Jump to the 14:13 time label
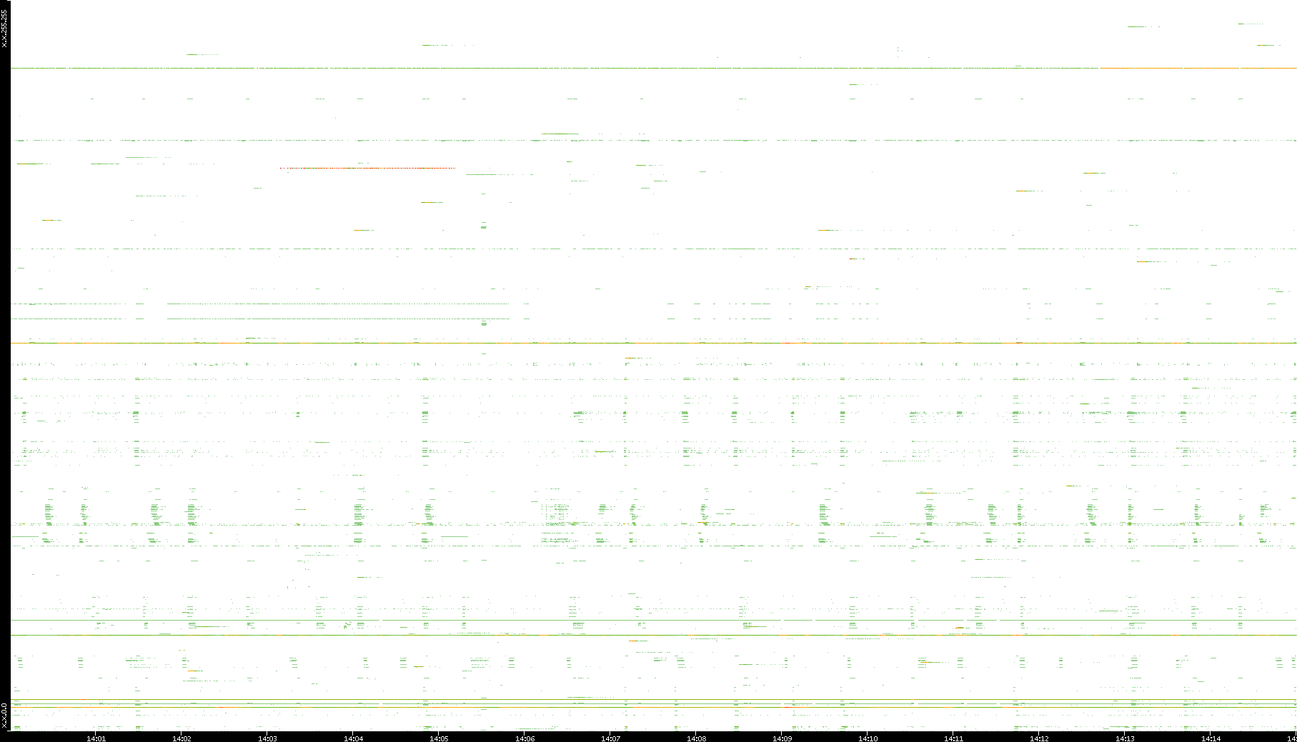Image resolution: width=1297 pixels, height=742 pixels. 1125,738
